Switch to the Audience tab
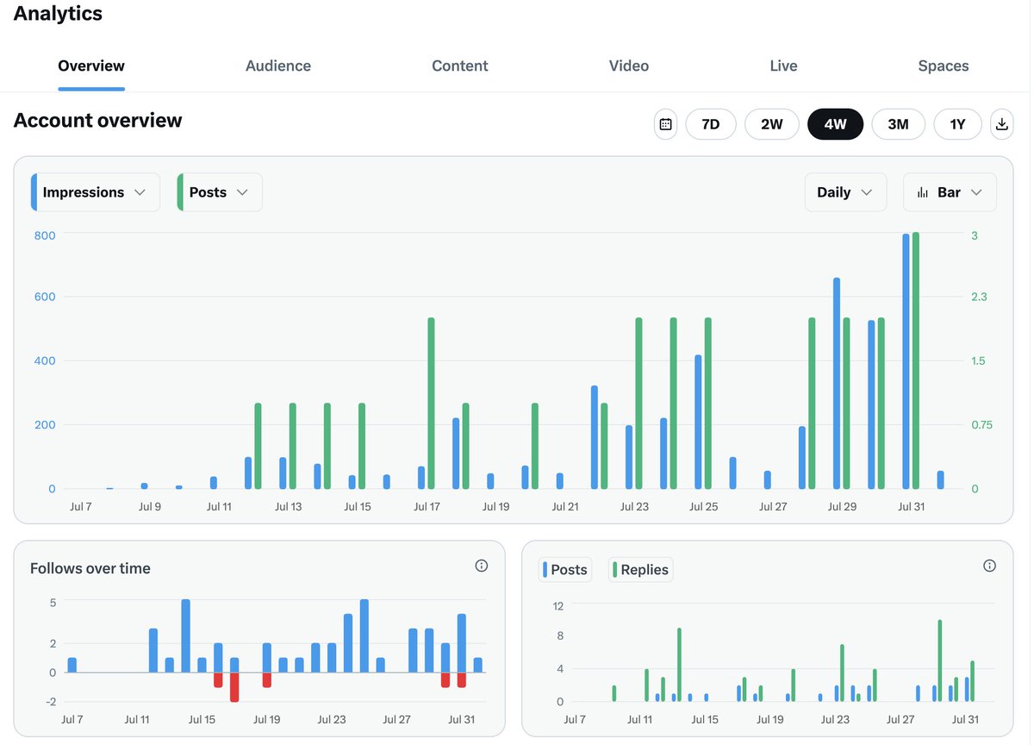Screen dimensions: 1034x745 278,66
